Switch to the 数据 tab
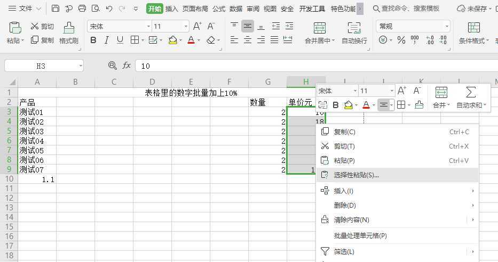The width and height of the screenshot is (498, 262). pyautogui.click(x=236, y=9)
